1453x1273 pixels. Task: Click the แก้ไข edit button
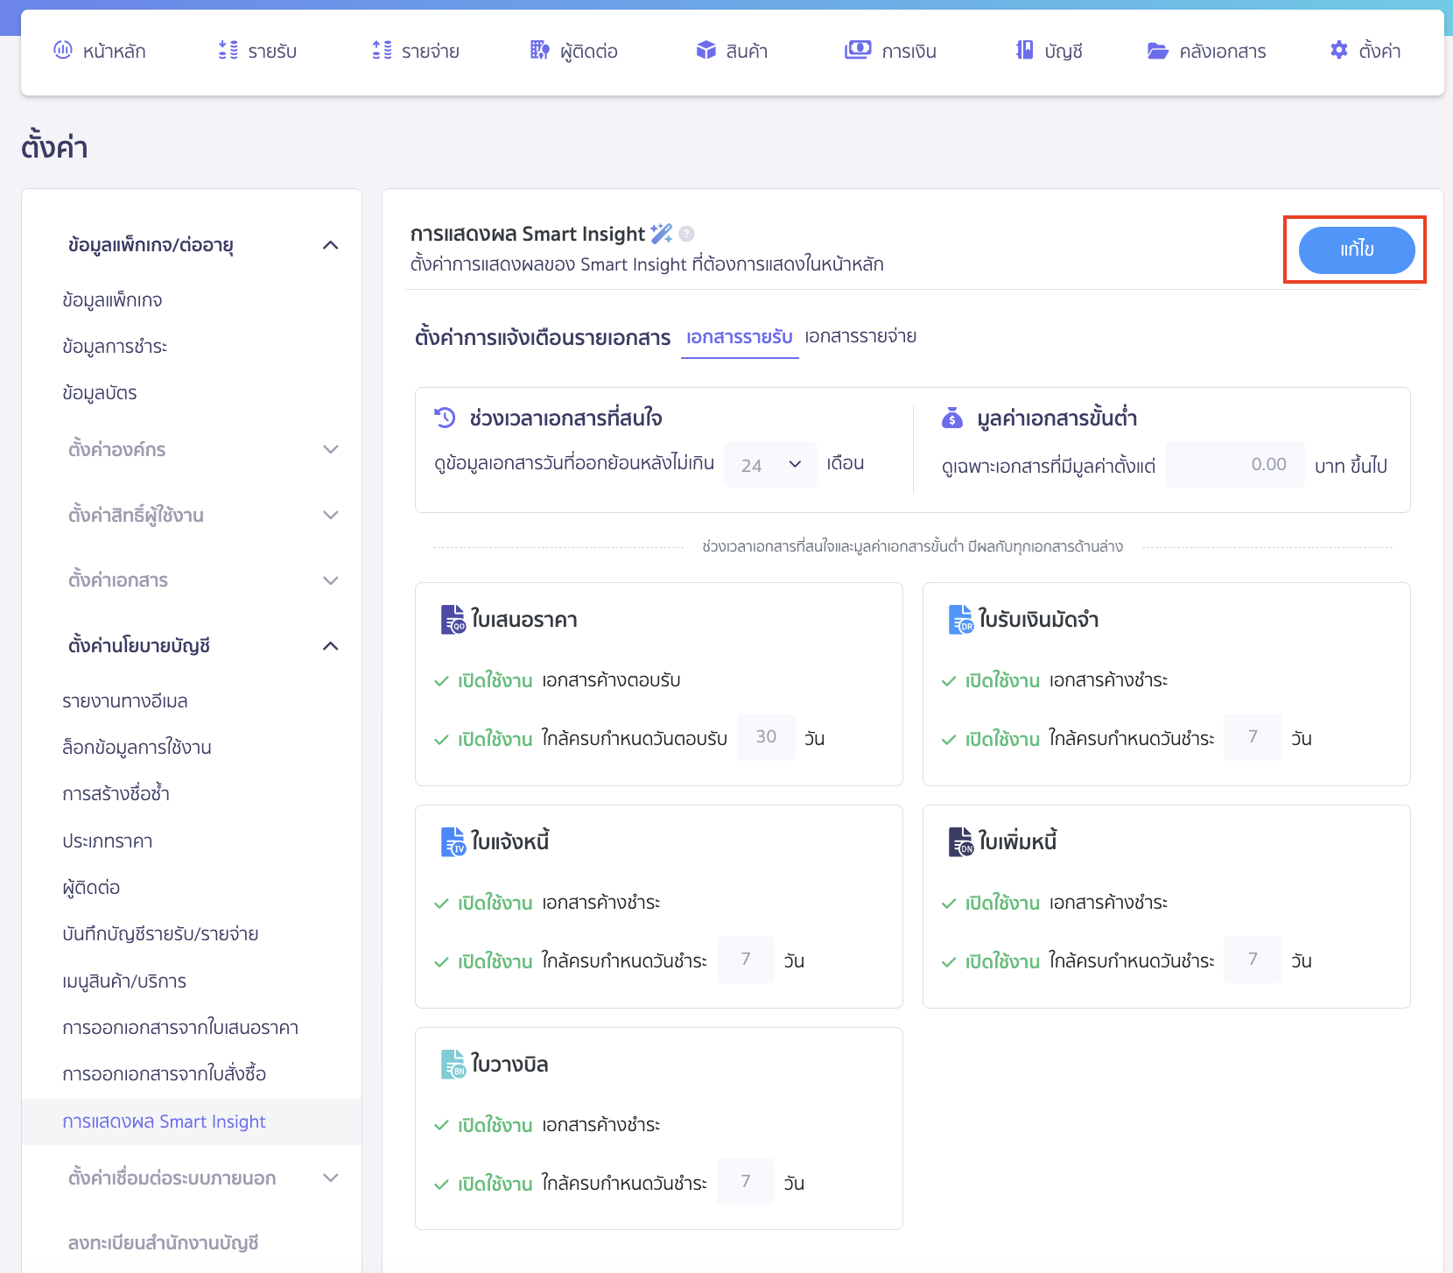1355,250
